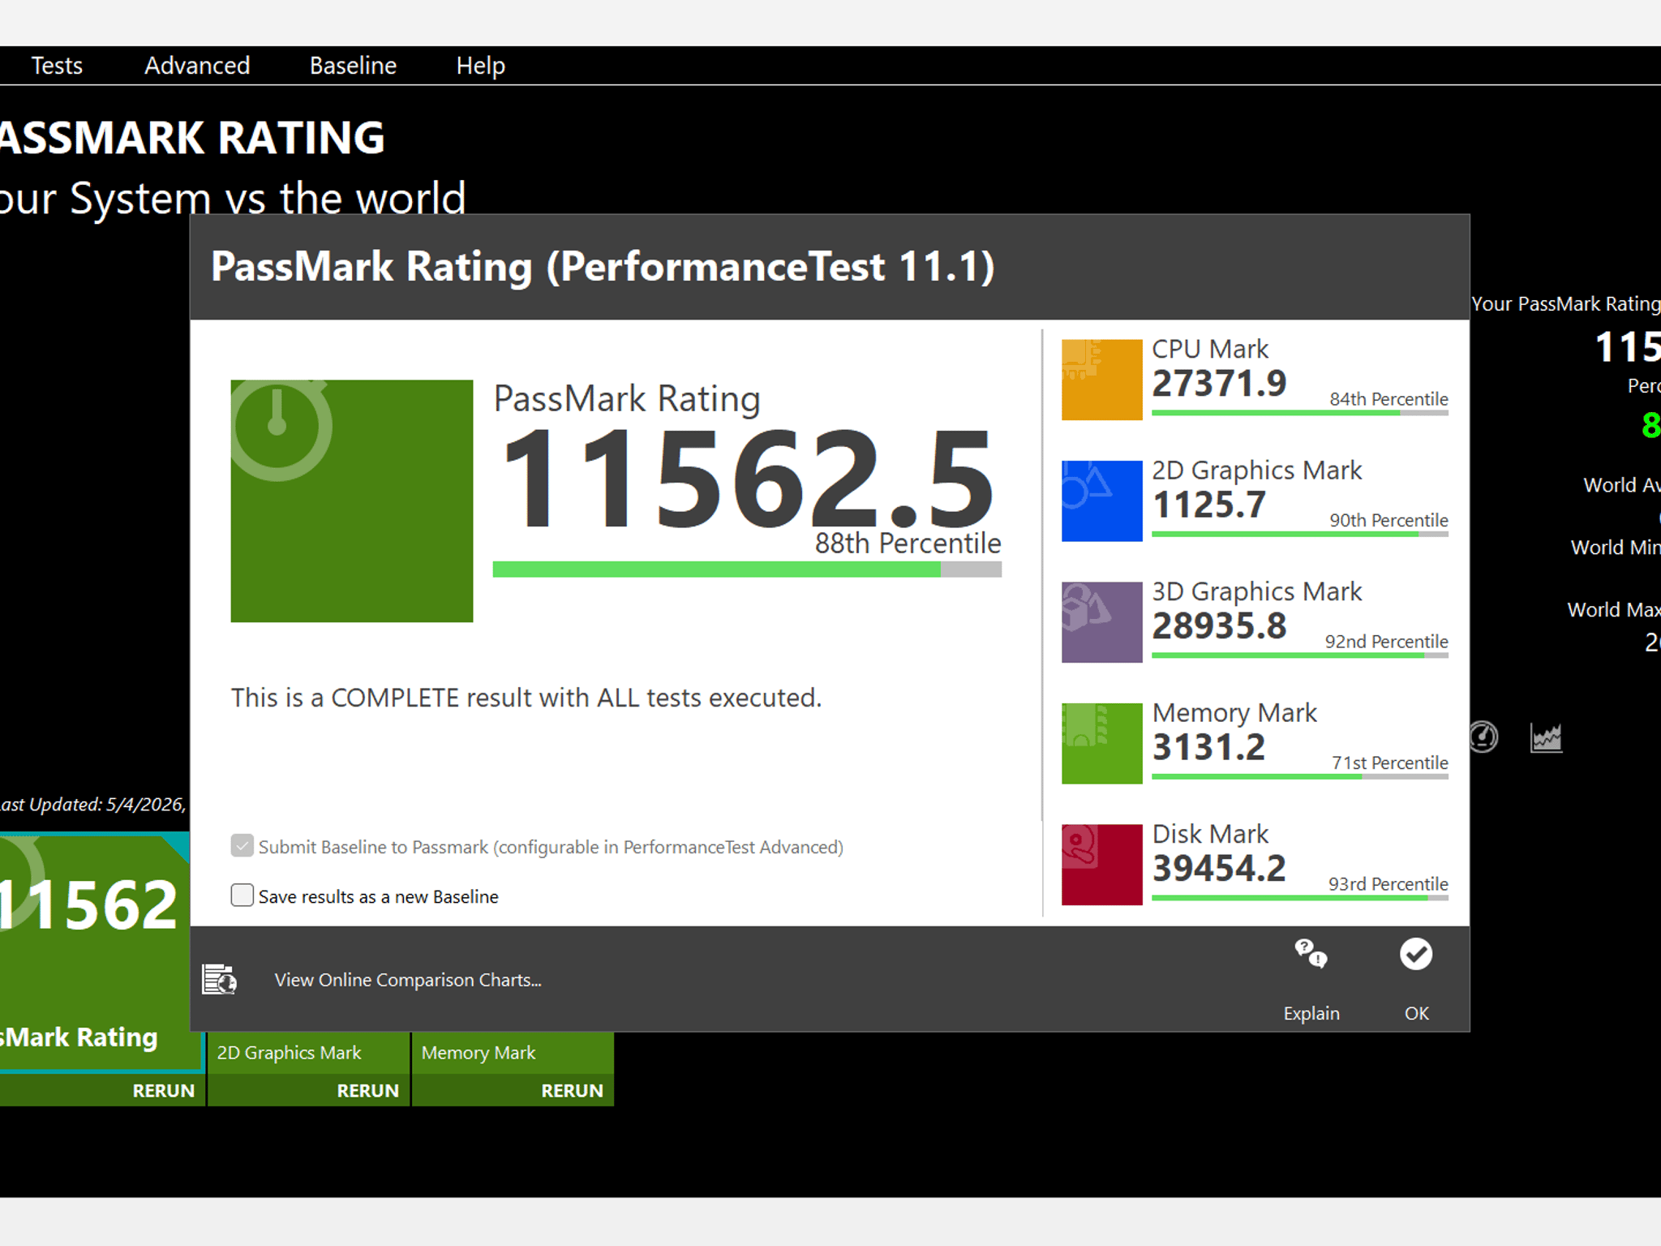Viewport: 1661px width, 1246px height.
Task: Click the 84th Percentile label
Action: (1388, 399)
